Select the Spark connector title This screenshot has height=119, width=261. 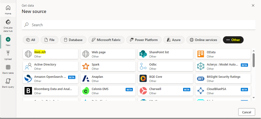coord(95,64)
